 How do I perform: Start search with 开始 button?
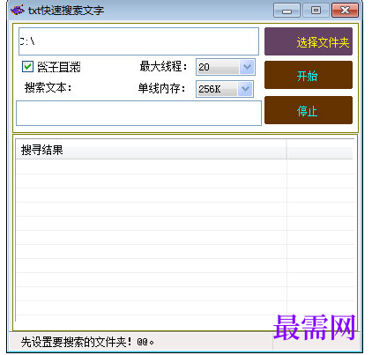pos(309,75)
